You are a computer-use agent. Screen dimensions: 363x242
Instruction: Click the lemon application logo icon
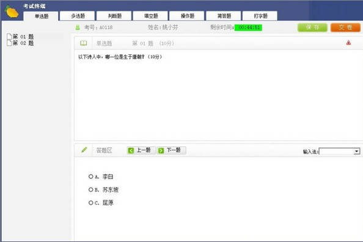point(12,12)
